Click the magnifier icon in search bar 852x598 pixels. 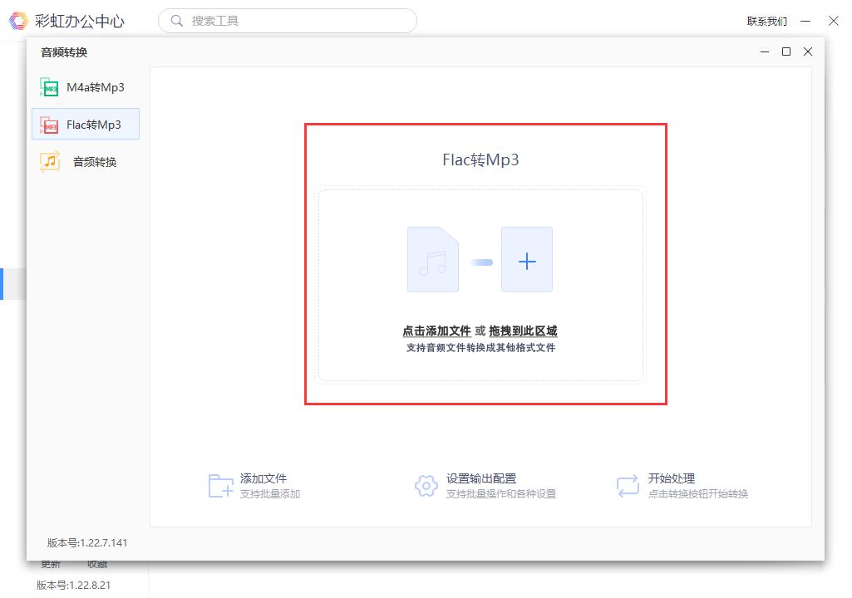coord(176,20)
